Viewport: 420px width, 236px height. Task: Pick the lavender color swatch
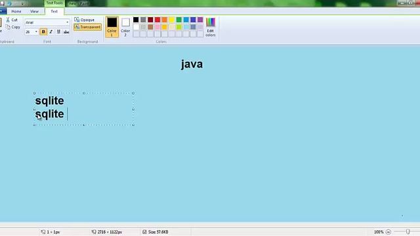(200, 27)
